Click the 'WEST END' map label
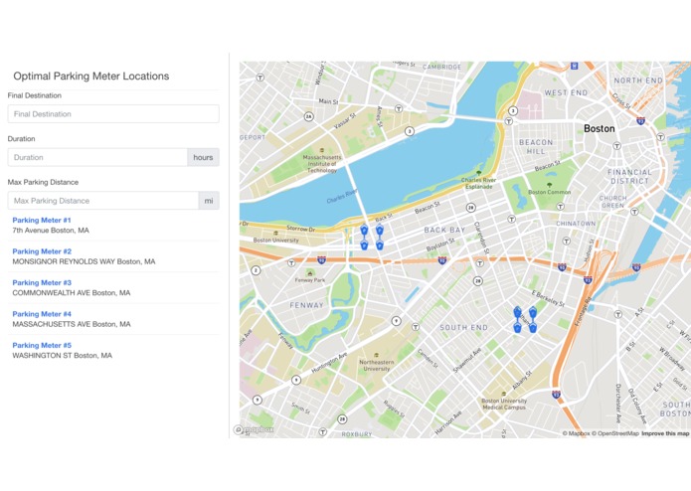Image resolution: width=691 pixels, height=491 pixels. [x=566, y=92]
